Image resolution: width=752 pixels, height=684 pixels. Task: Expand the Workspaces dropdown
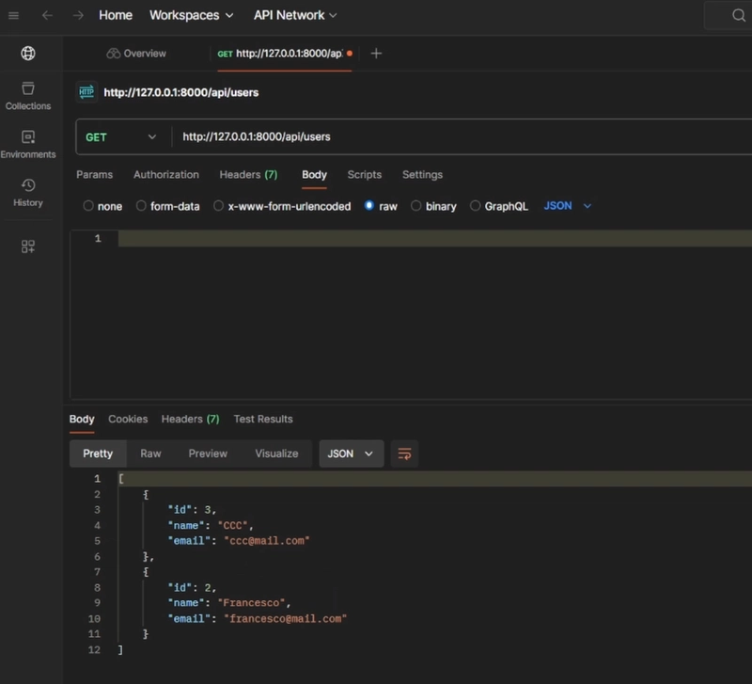(x=192, y=15)
